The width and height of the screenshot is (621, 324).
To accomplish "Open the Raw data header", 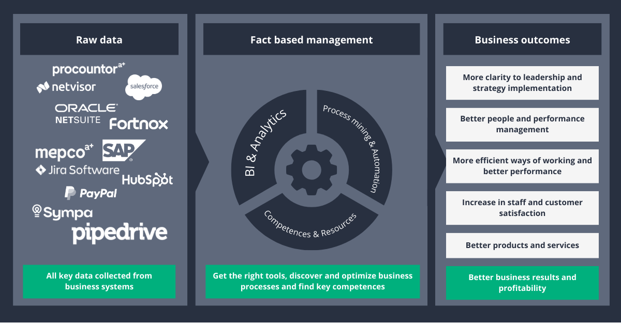I will 99,39.
